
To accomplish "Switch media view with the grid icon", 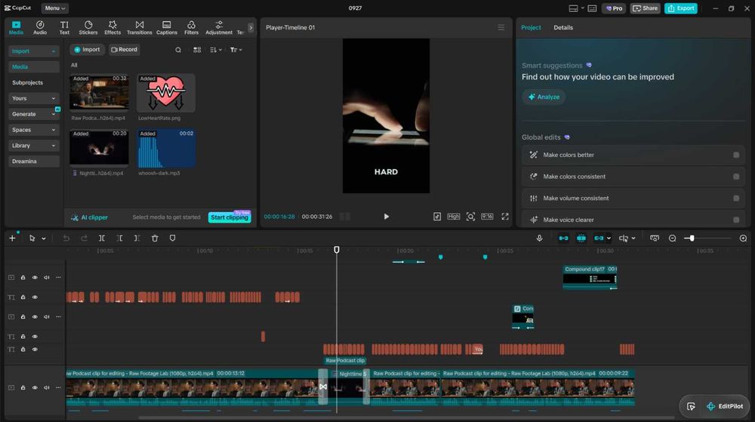I will click(197, 50).
